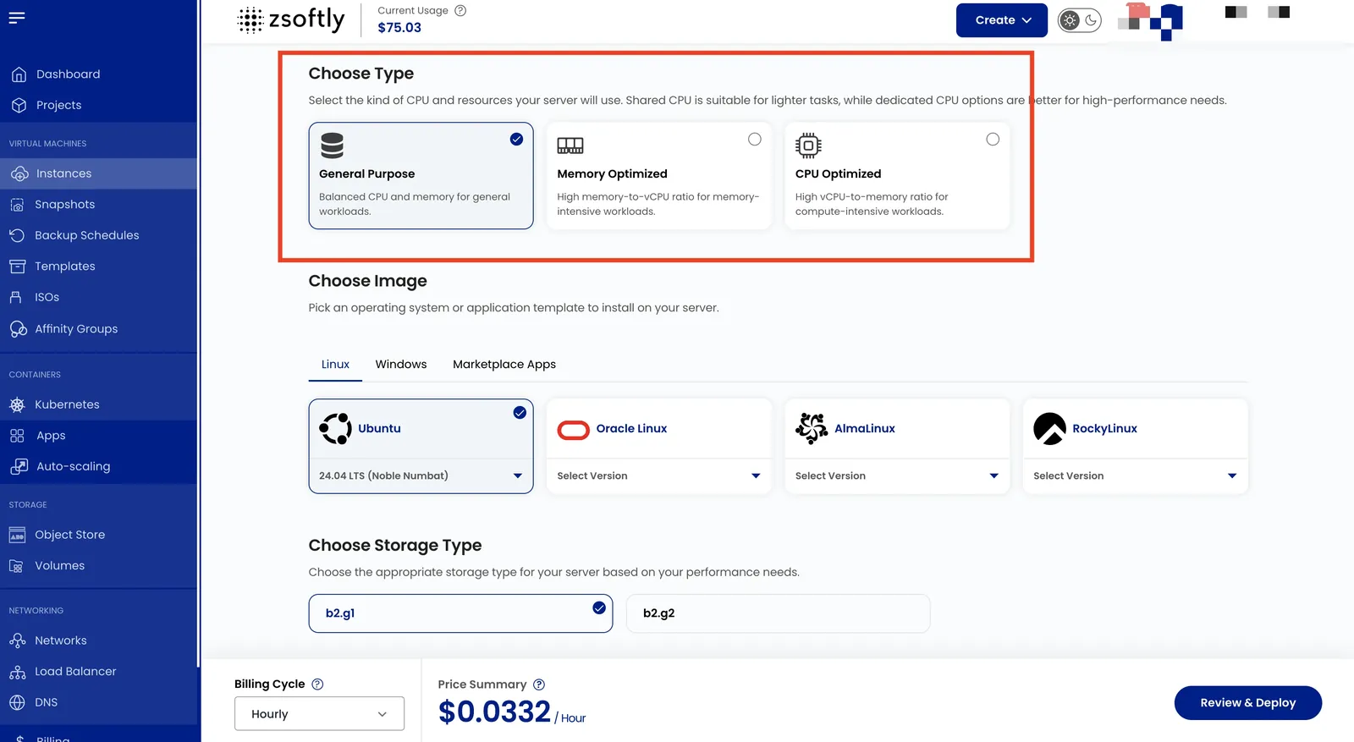
Task: Open the Hourly billing cycle dropdown
Action: coord(319,714)
